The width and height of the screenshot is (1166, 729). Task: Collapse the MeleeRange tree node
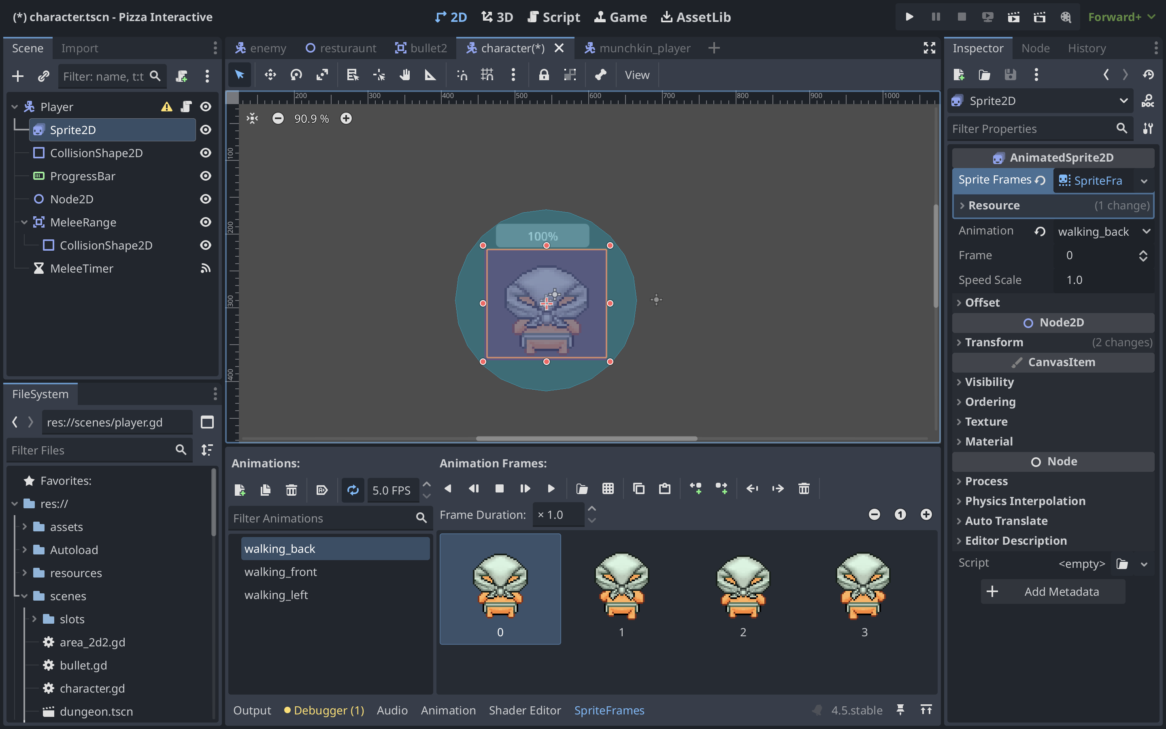coord(24,222)
